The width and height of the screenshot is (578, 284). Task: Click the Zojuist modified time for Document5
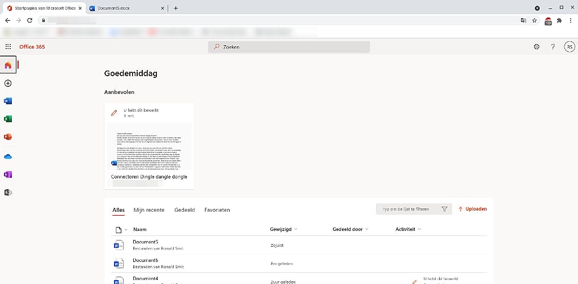277,245
